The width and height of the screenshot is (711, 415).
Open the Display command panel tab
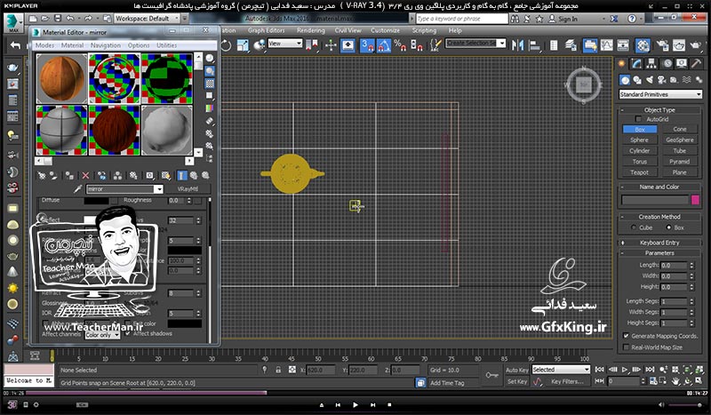(682, 63)
